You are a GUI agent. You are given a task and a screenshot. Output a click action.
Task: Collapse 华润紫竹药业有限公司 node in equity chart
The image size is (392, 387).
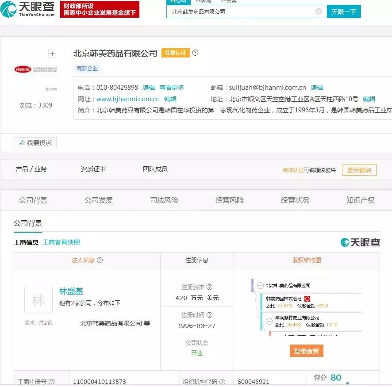pyautogui.click(x=269, y=321)
